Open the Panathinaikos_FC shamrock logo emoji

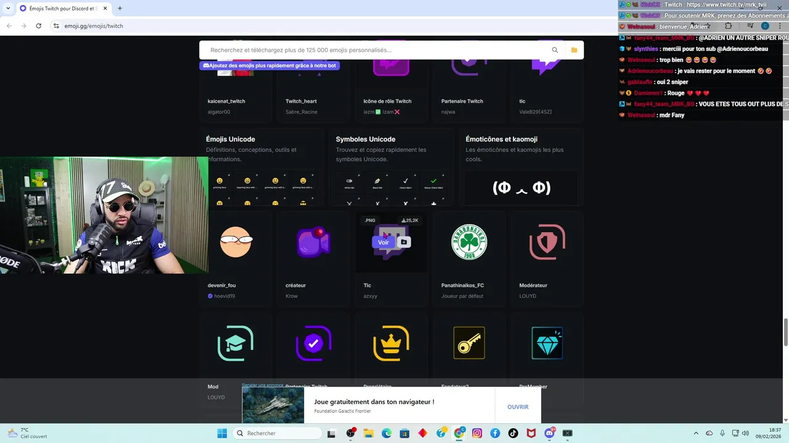click(469, 242)
